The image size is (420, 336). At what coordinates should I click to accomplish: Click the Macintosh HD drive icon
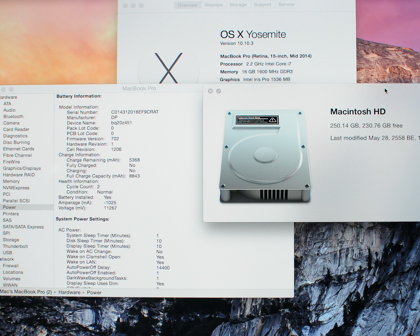click(x=265, y=156)
